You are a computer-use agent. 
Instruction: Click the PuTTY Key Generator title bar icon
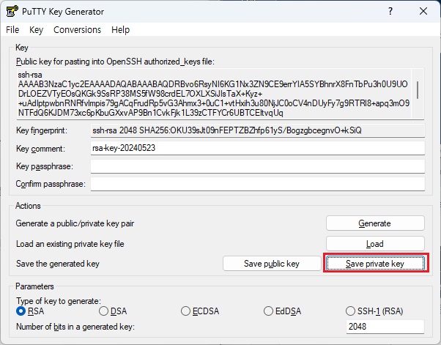click(12, 11)
